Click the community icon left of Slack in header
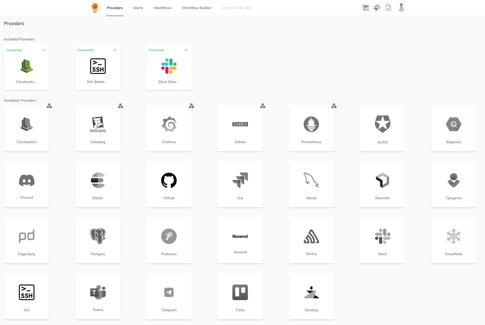The width and height of the screenshot is (485, 325). 366,8
